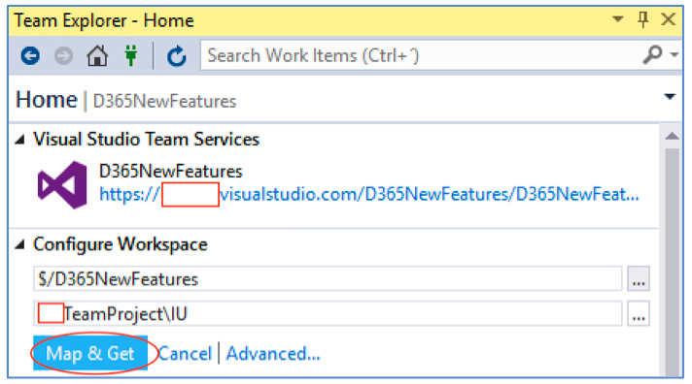692x384 pixels.
Task: Click the search magnifier icon
Action: (652, 55)
